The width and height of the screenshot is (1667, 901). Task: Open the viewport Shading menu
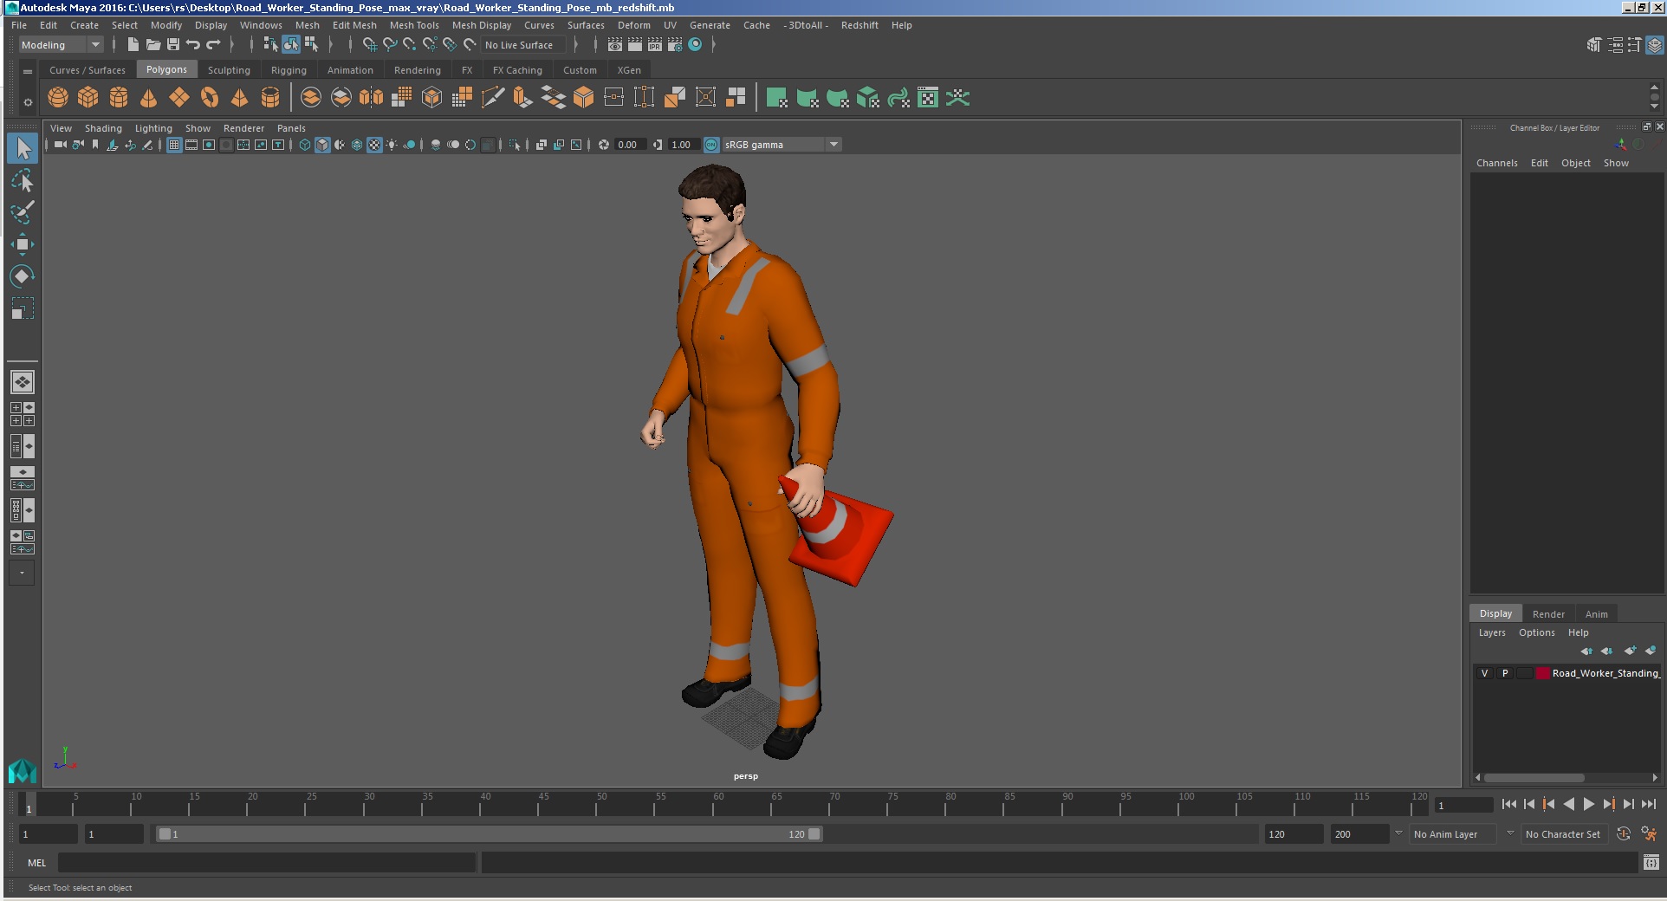[x=103, y=128]
